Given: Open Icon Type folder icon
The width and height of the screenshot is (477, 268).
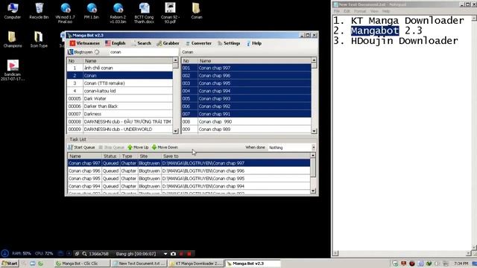Looking at the screenshot, I should pos(39,39).
